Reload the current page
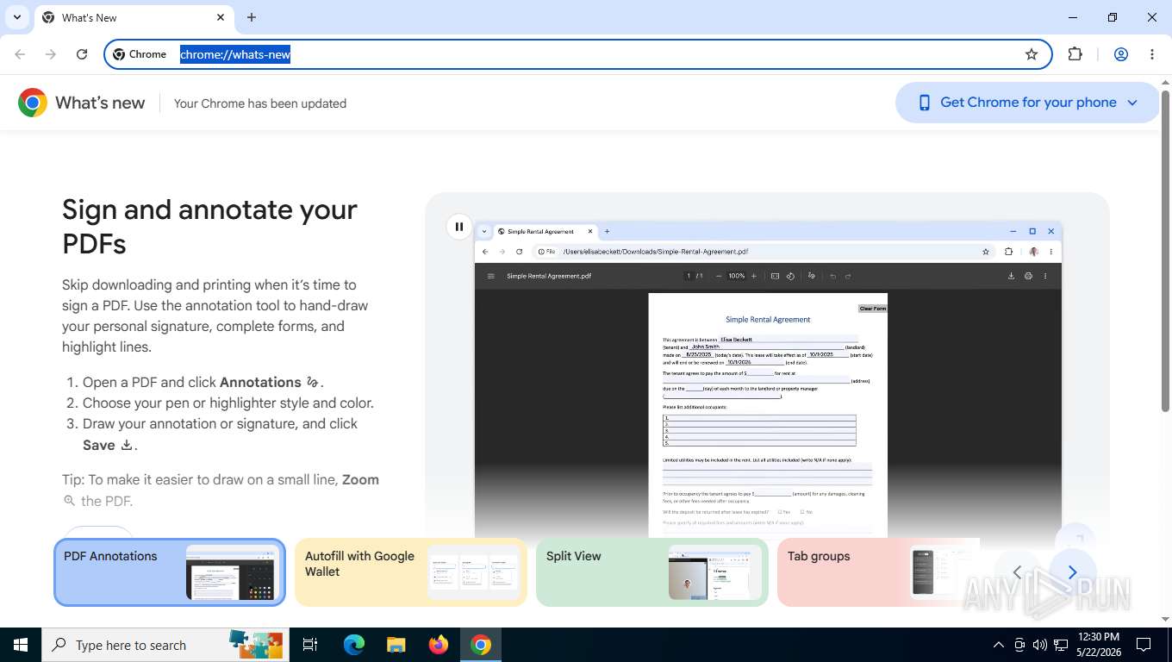This screenshot has height=662, width=1172. 82,54
